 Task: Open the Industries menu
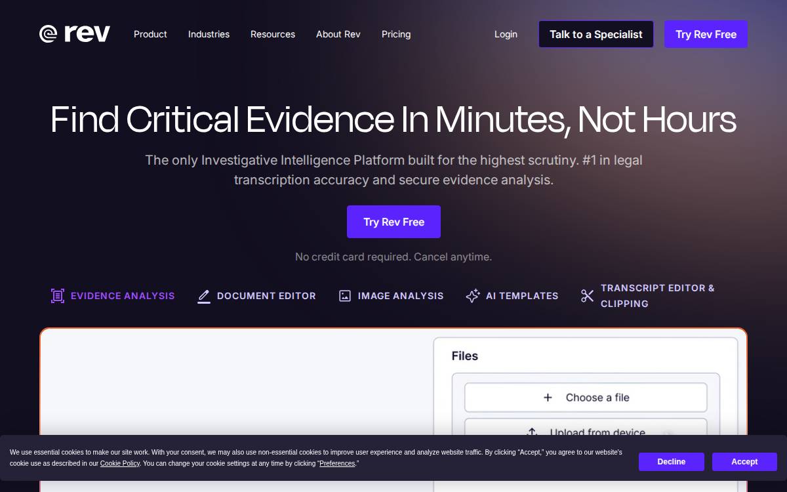point(209,34)
